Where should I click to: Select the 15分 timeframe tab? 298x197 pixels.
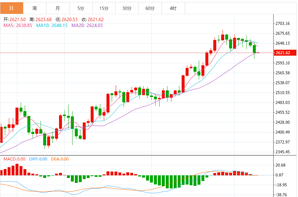(x=104, y=8)
